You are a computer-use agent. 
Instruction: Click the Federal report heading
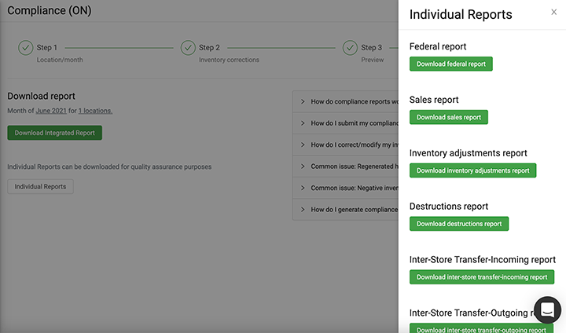(438, 46)
